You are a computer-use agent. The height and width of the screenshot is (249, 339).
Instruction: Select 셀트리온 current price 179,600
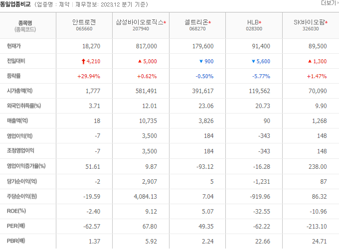[203, 46]
